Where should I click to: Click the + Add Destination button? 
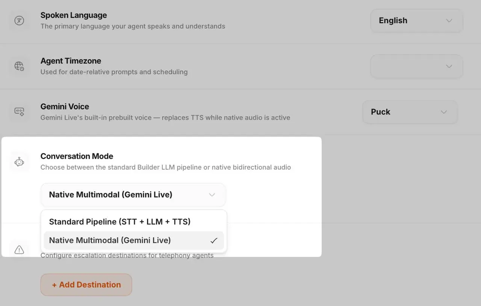pyautogui.click(x=86, y=285)
